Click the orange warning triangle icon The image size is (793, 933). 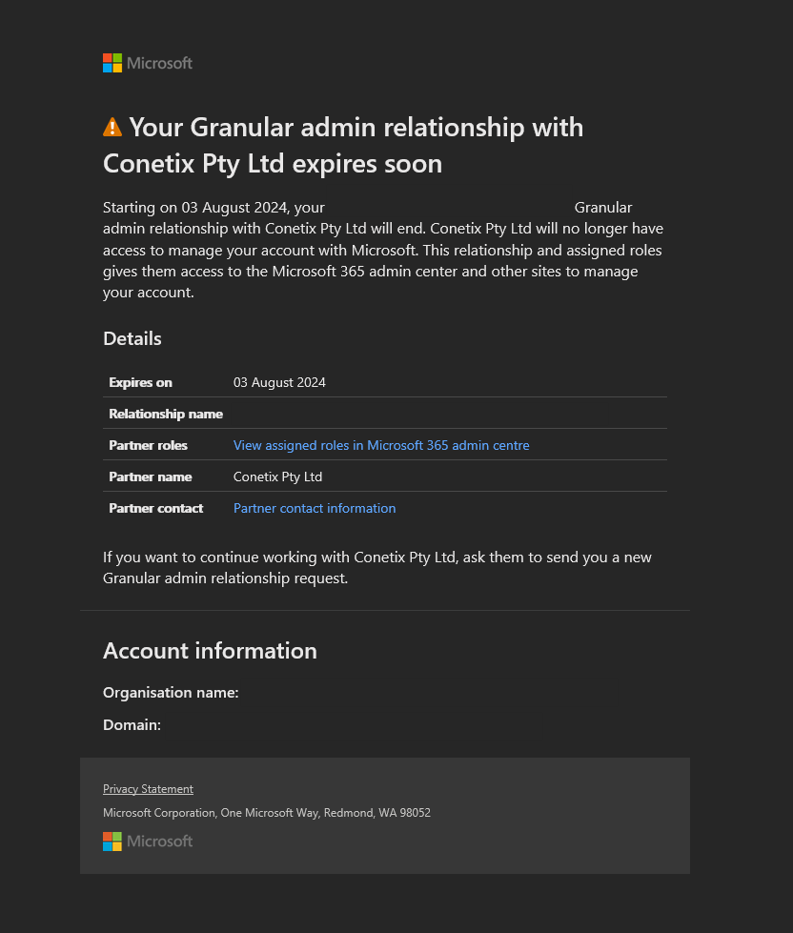112,127
